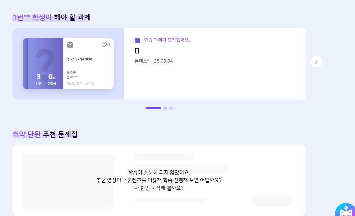Image resolution: width=355 pixels, height=216 pixels.
Task: Like the workbook with the heart icon
Action: point(104,45)
